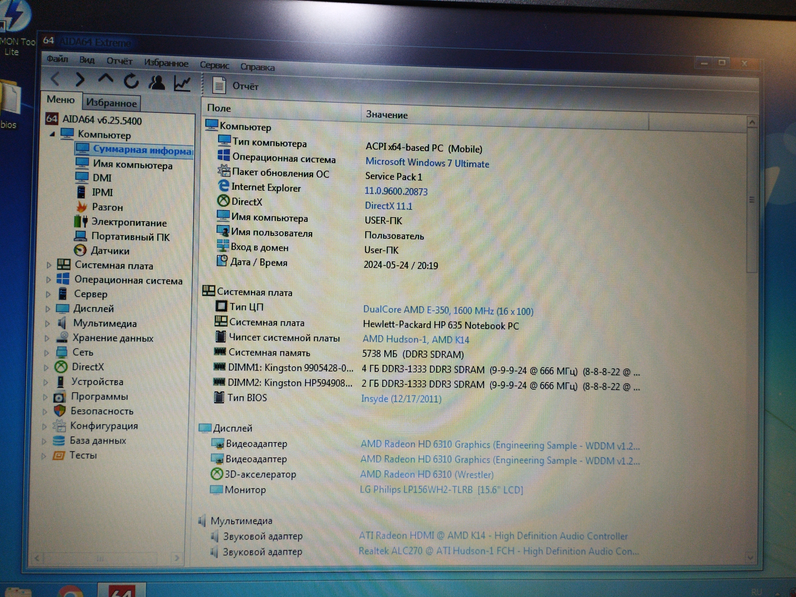
Task: Expand Системная плата tree node
Action: 49,265
